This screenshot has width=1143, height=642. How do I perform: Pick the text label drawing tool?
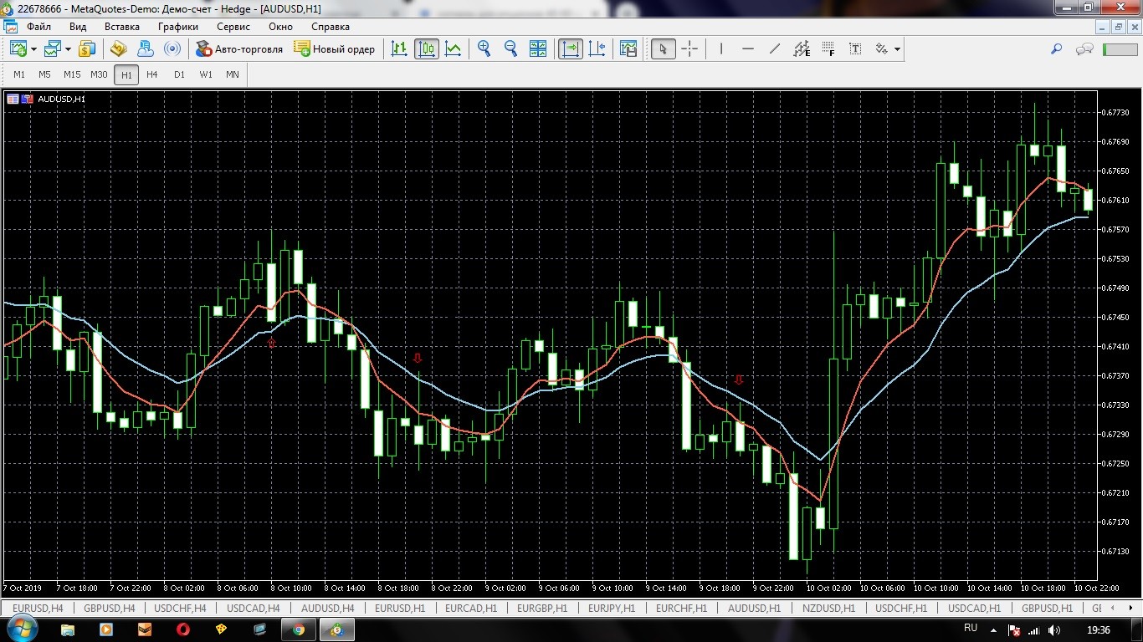click(855, 49)
